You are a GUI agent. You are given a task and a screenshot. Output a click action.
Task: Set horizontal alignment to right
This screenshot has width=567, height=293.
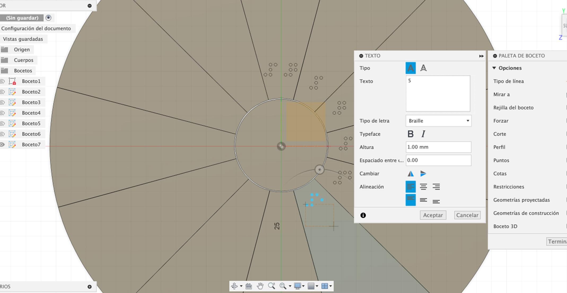point(436,187)
